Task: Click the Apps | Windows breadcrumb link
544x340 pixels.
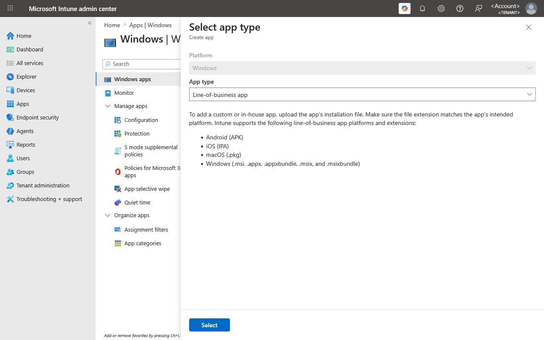Action: pos(150,25)
